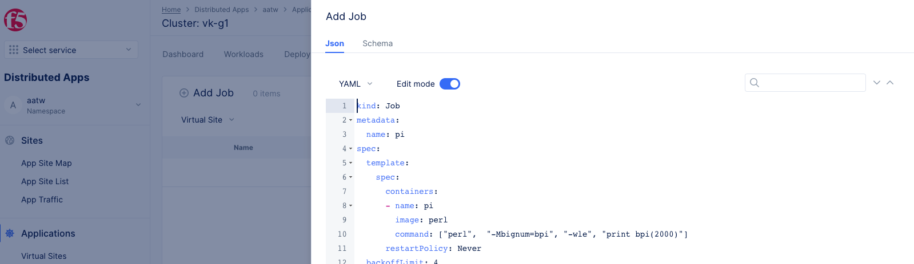Image resolution: width=914 pixels, height=264 pixels.
Task: Collapse the template block on line 5
Action: click(350, 163)
